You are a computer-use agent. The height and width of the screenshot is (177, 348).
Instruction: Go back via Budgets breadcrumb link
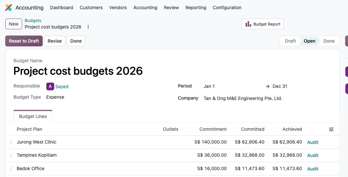[x=33, y=20]
